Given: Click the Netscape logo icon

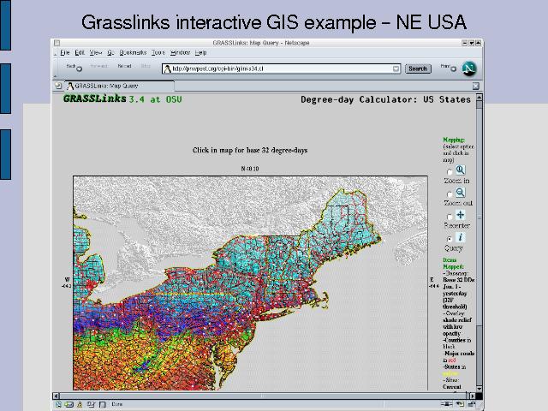Looking at the screenshot, I should 469,68.
